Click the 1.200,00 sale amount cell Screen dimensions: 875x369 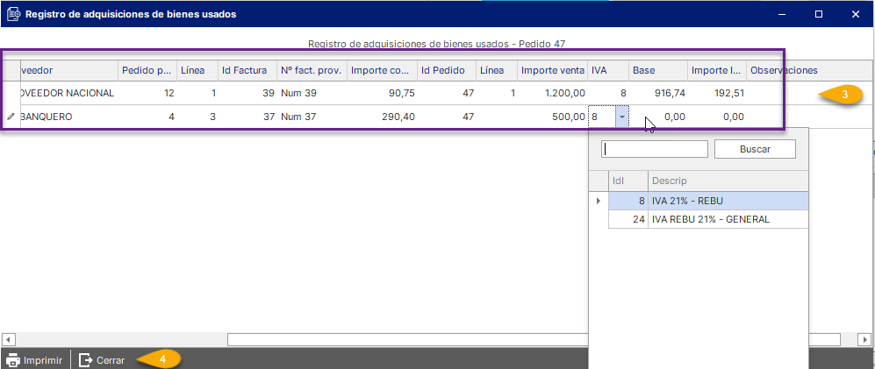552,93
